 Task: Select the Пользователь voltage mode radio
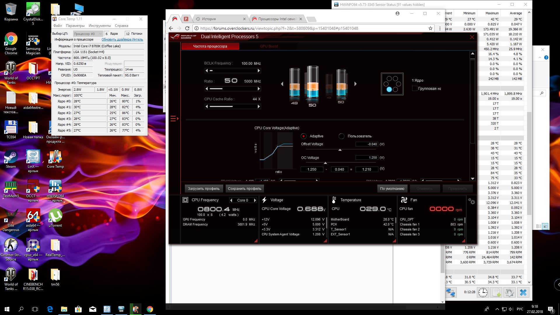click(342, 136)
